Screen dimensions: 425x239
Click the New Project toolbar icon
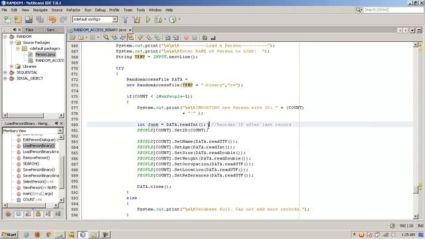tap(18, 19)
